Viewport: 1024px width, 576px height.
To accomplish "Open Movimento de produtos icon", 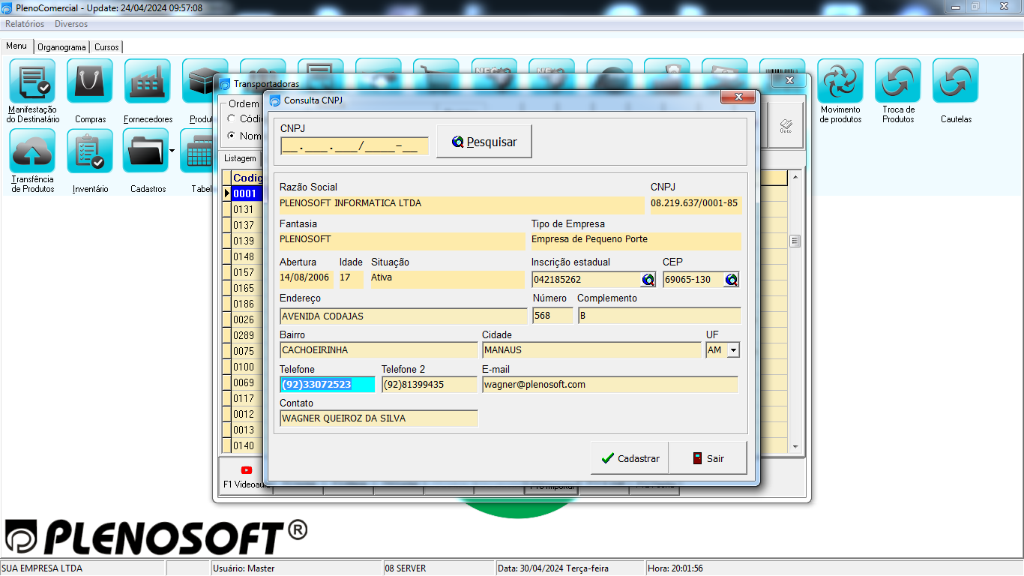I will point(840,81).
